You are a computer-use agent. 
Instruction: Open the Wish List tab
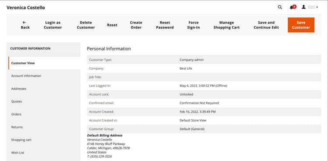click(44, 153)
